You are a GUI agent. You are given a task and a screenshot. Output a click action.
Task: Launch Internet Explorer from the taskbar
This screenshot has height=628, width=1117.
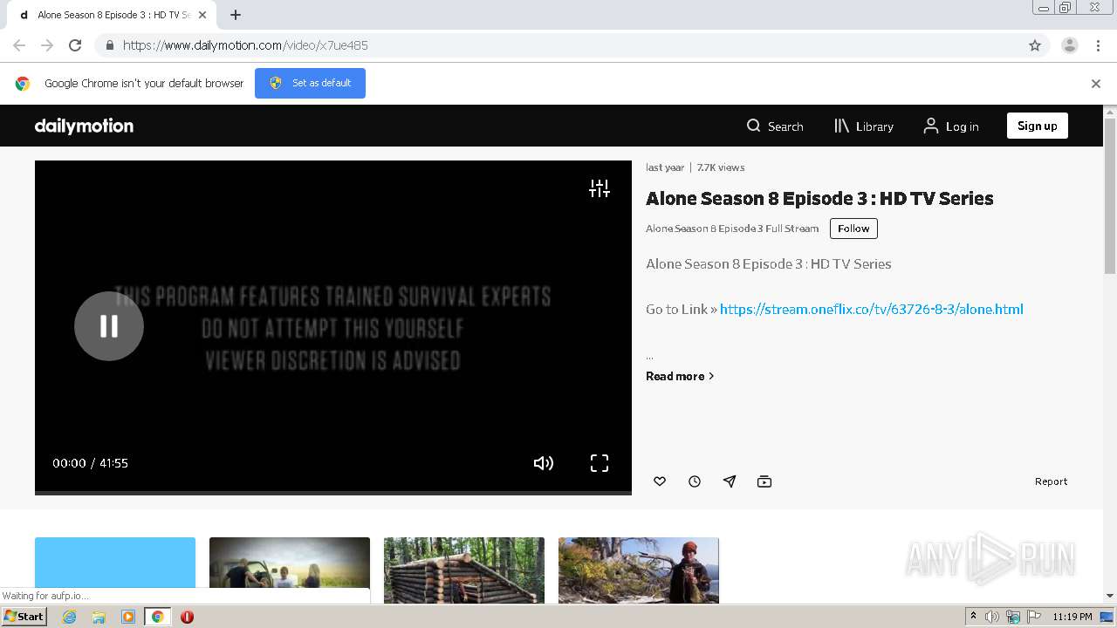(x=69, y=617)
